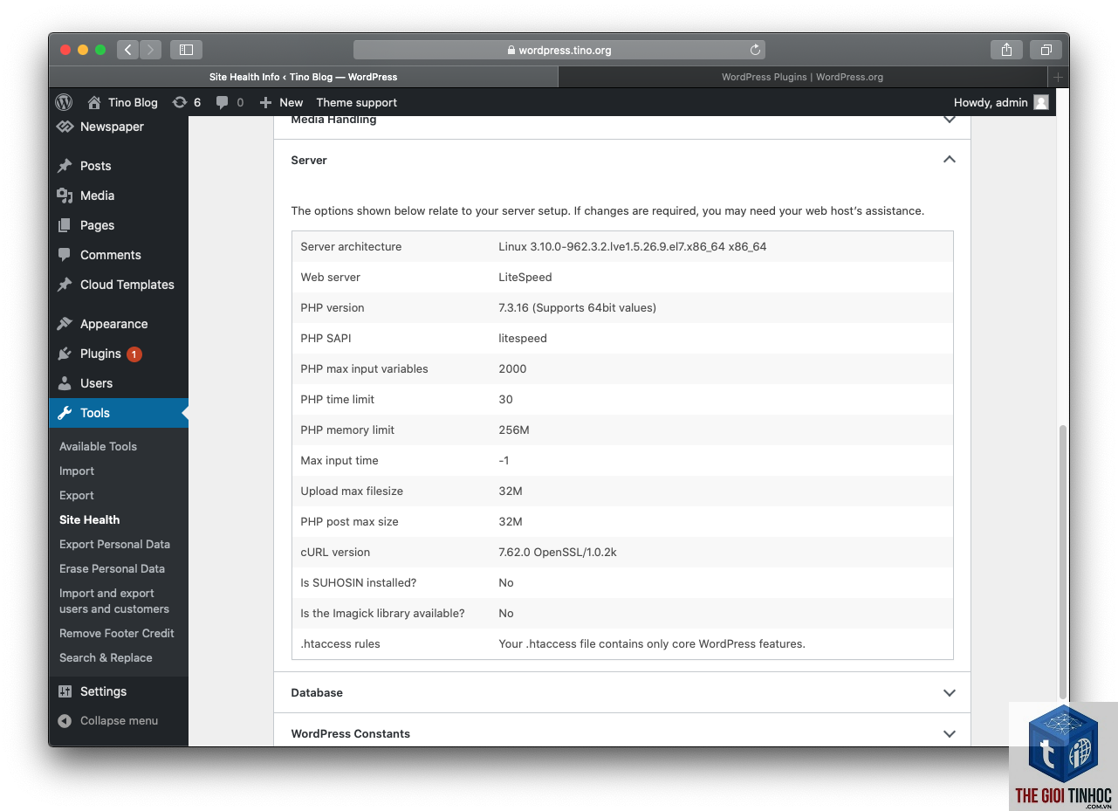
Task: Open Import under Tools
Action: click(77, 471)
